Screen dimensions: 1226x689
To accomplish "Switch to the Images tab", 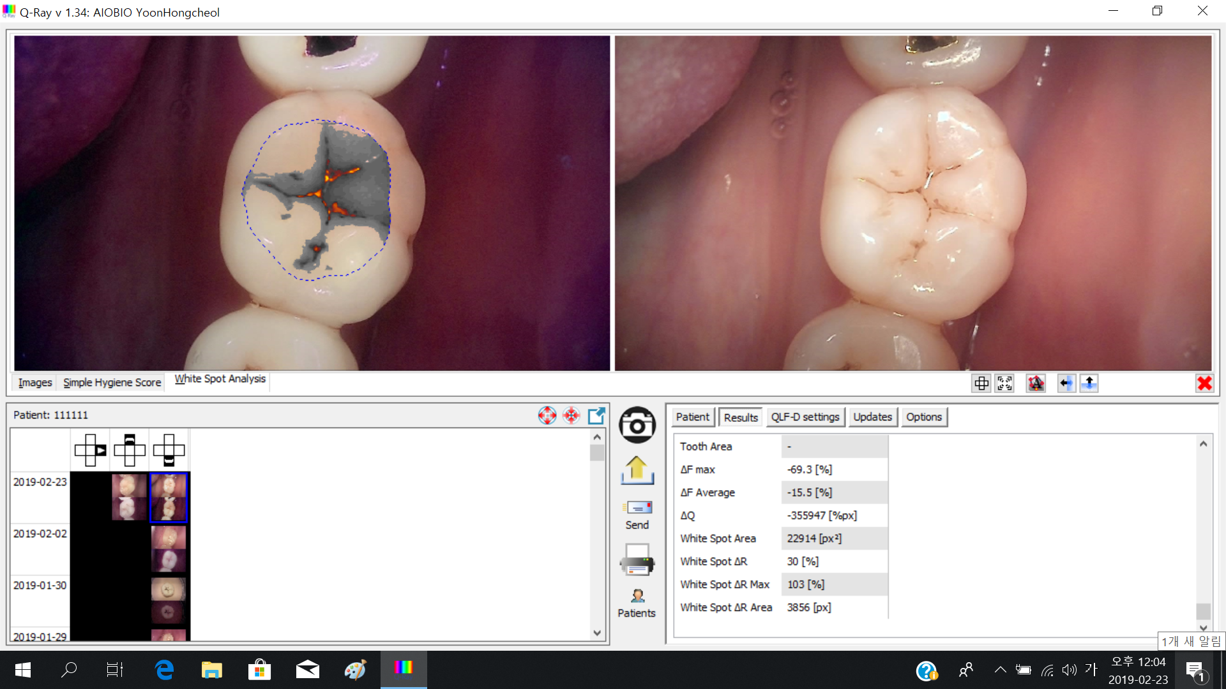I will (x=35, y=382).
